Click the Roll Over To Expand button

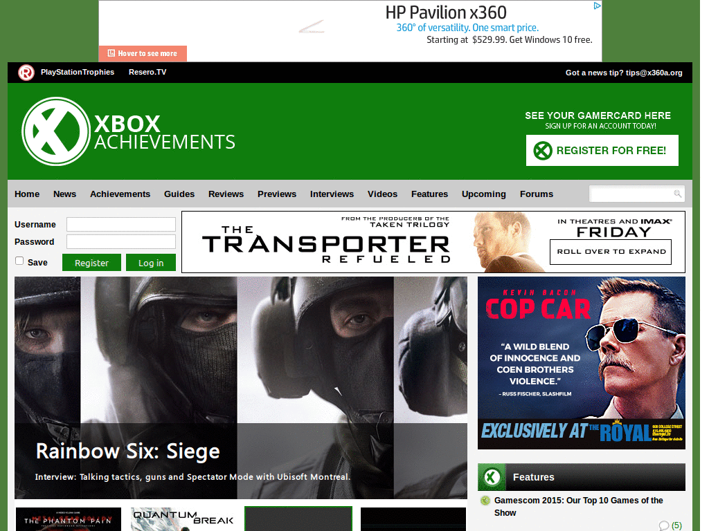click(611, 252)
